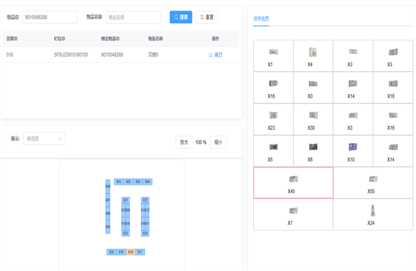
Task: Click shelf block 017 on map
Action: coord(140,252)
